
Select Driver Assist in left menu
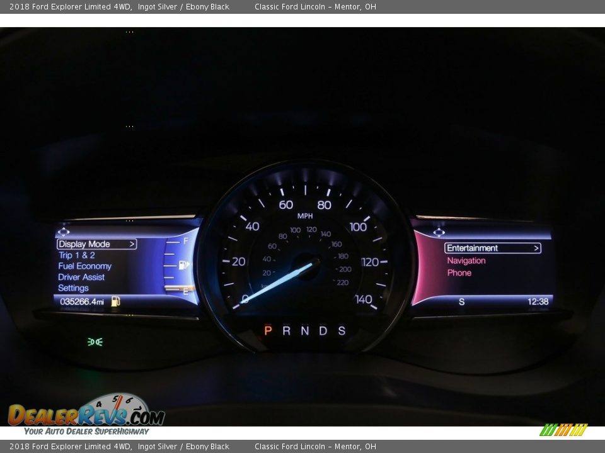(81, 277)
